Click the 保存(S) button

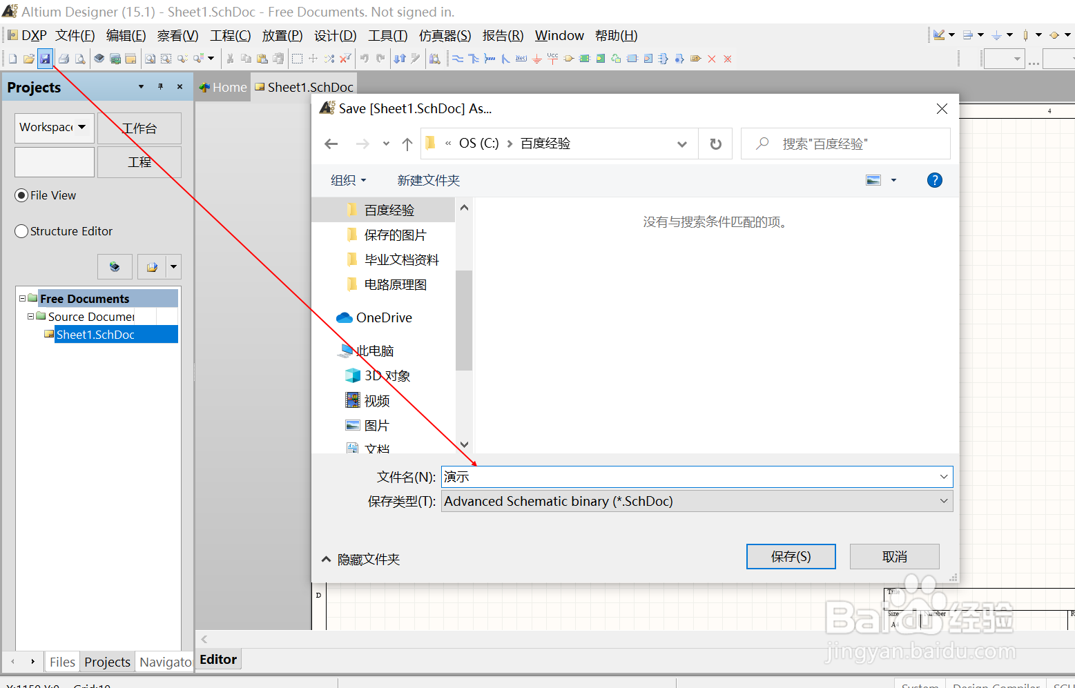(791, 556)
